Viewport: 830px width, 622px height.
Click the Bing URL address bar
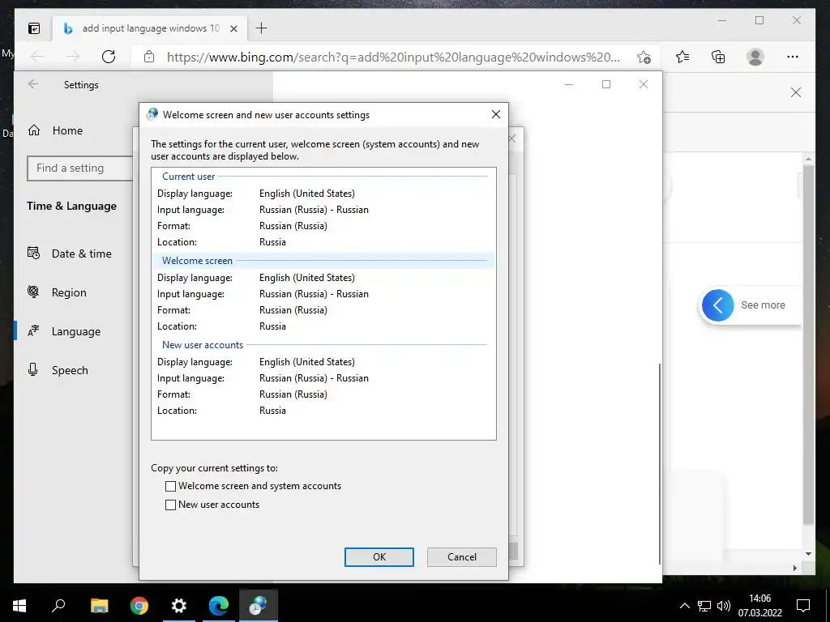(x=393, y=58)
